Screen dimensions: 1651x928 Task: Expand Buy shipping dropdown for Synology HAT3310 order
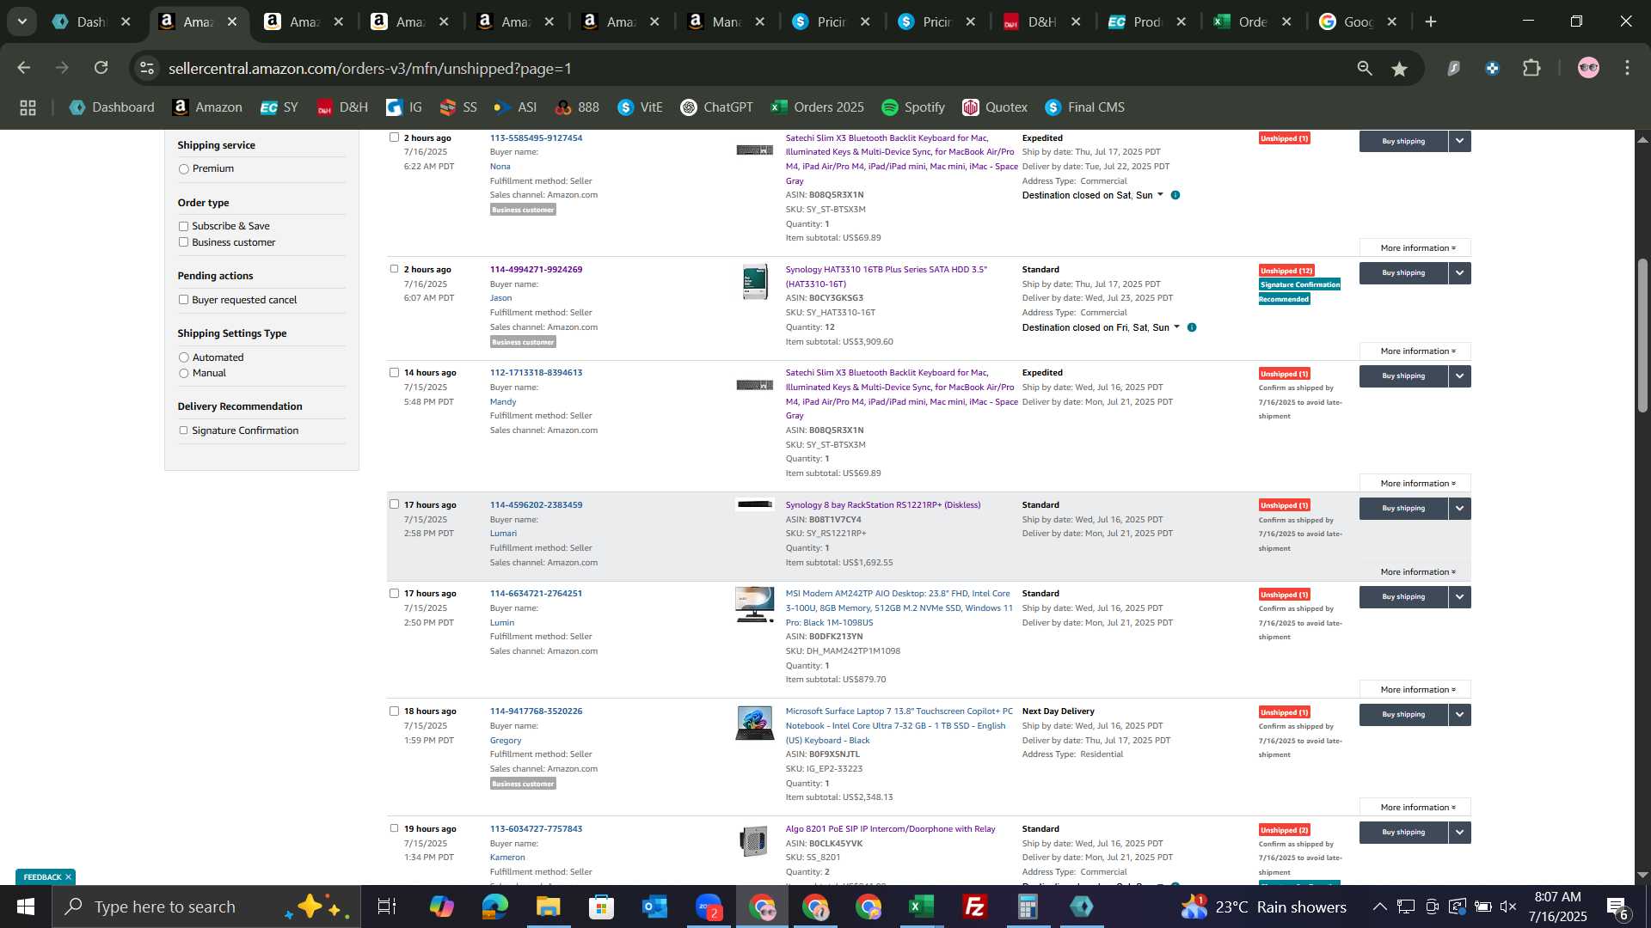pyautogui.click(x=1459, y=273)
